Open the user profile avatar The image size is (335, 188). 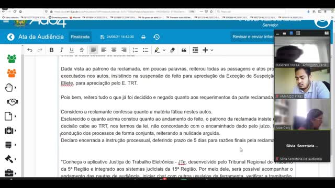click(x=322, y=22)
